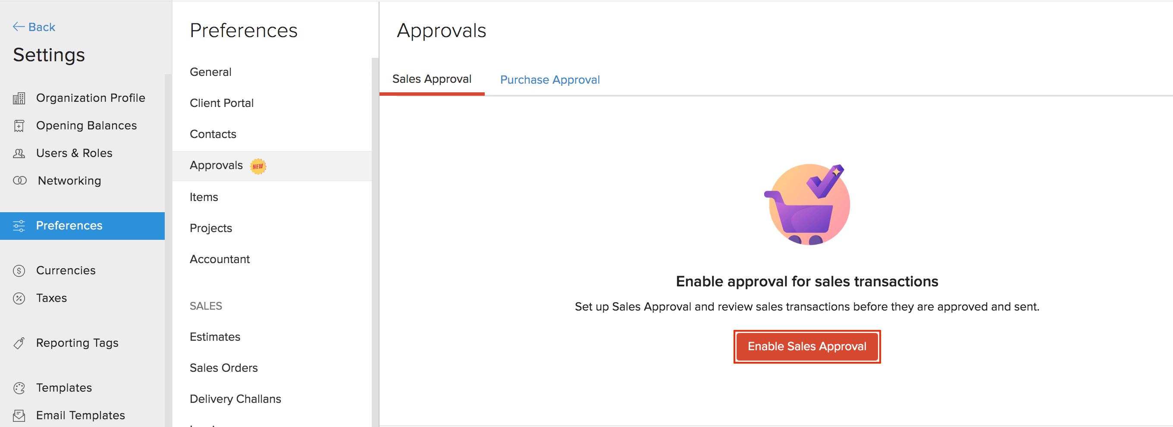Viewport: 1173px width, 427px height.
Task: Select the Sales Approval tab
Action: (431, 79)
